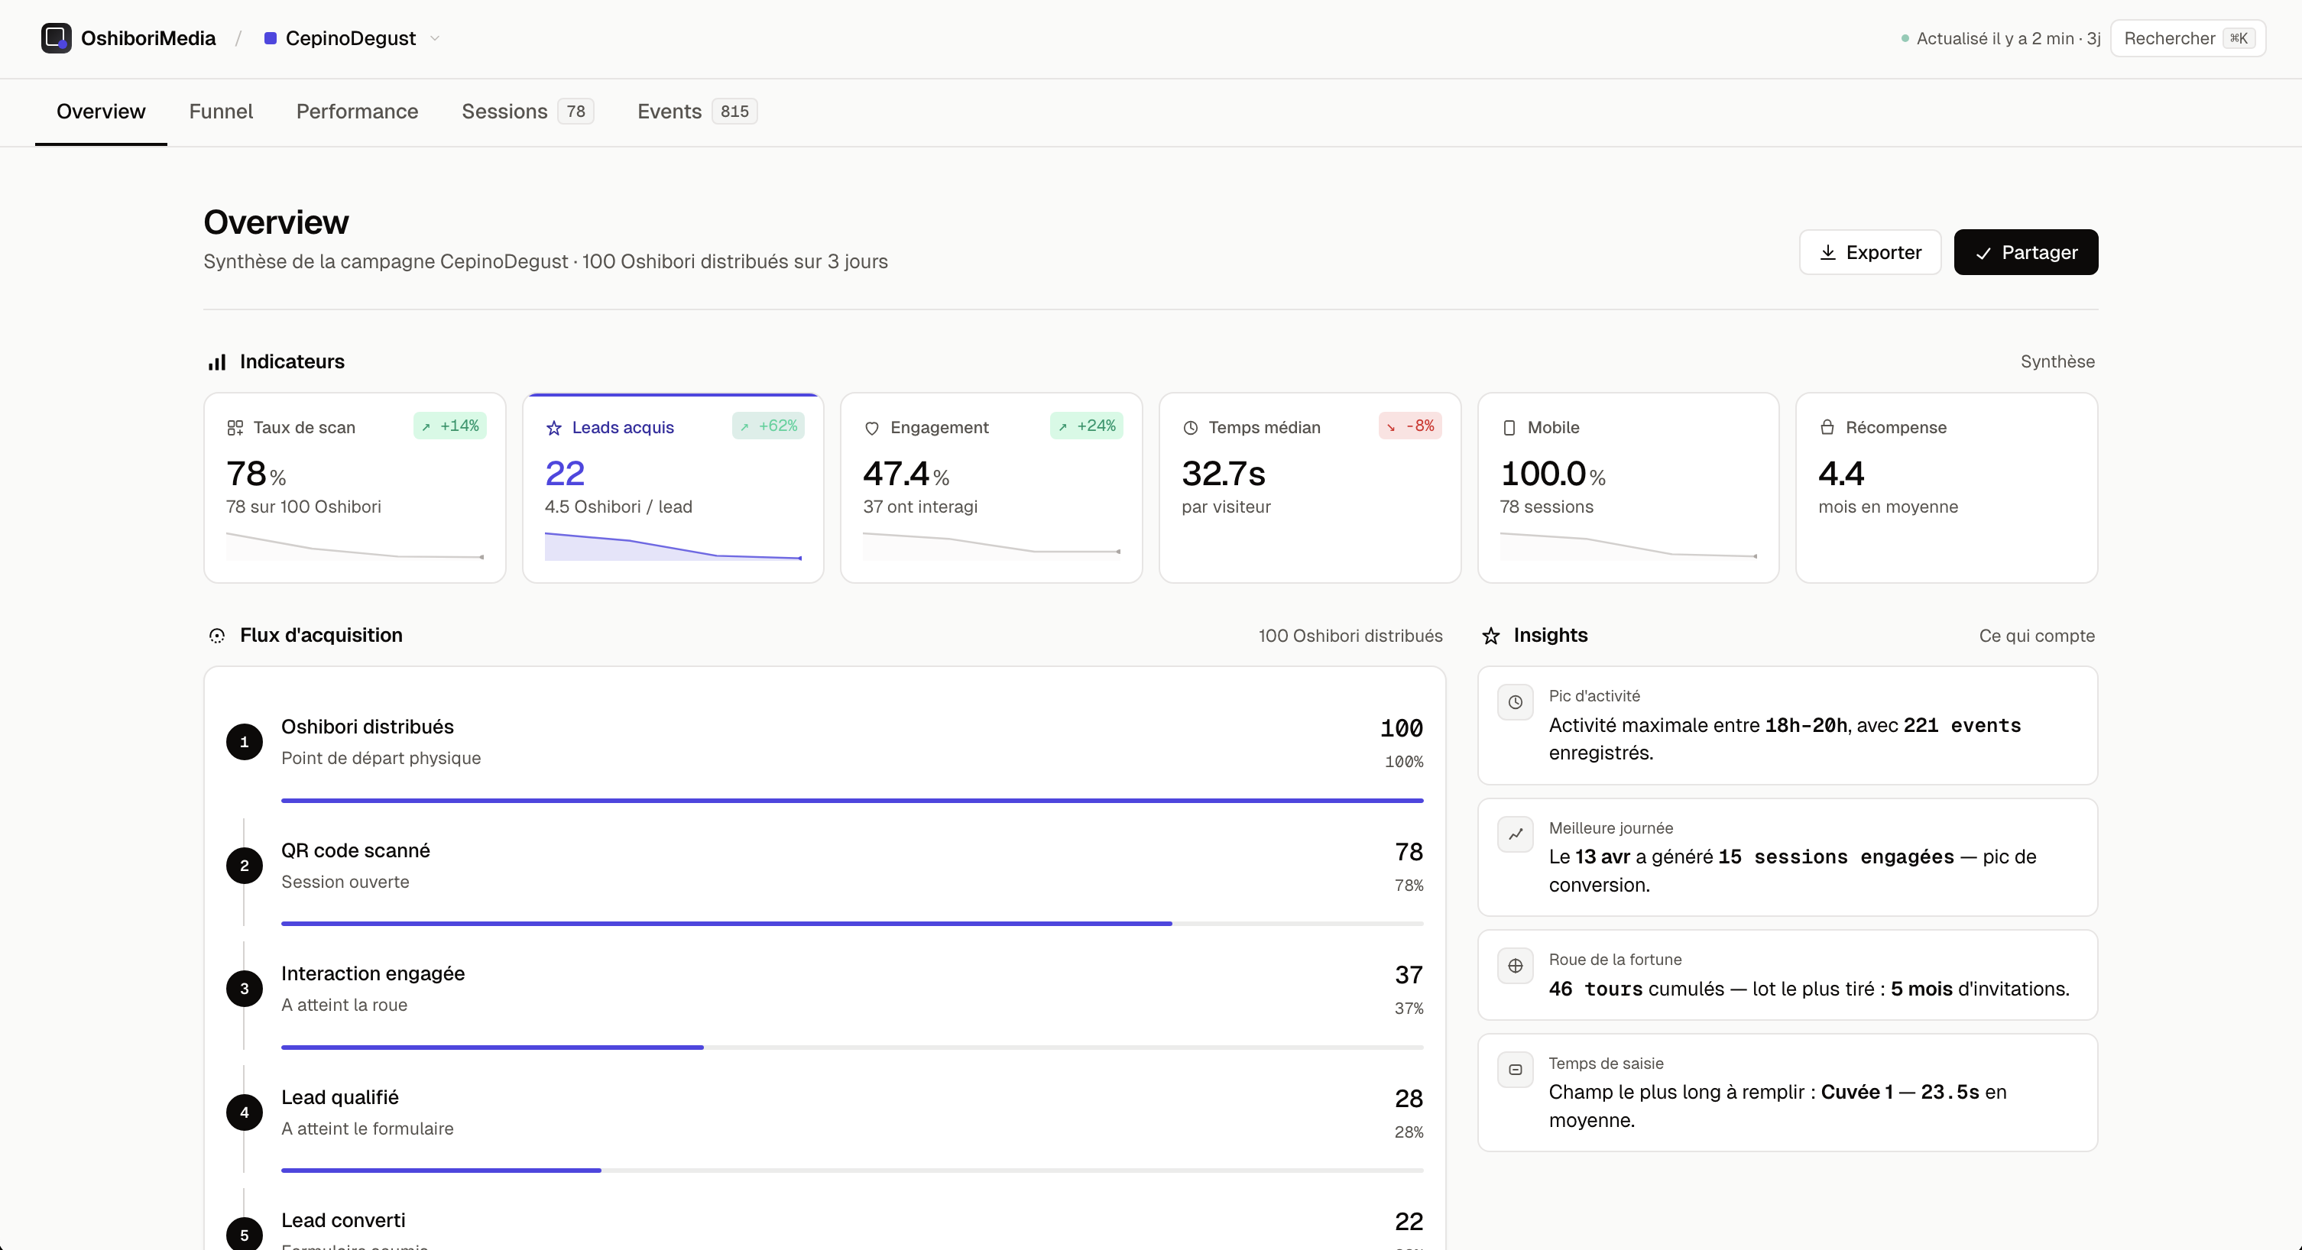Click the Pic d'activité clock icon

pos(1516,703)
